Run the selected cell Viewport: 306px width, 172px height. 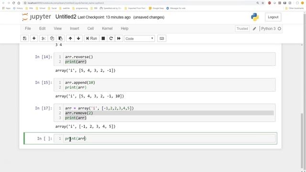point(91,38)
